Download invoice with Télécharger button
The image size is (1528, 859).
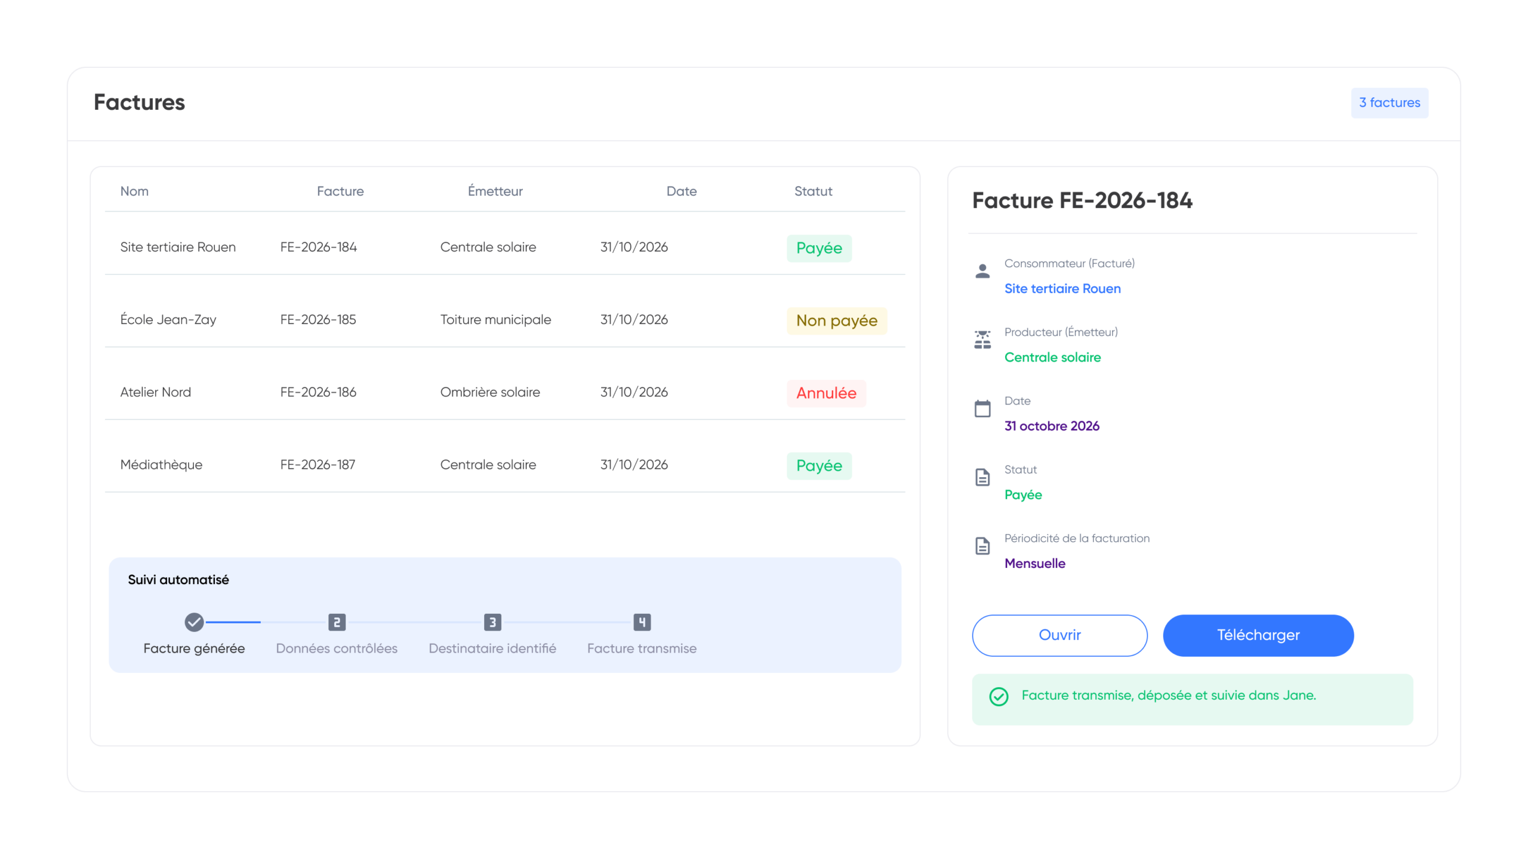tap(1258, 635)
